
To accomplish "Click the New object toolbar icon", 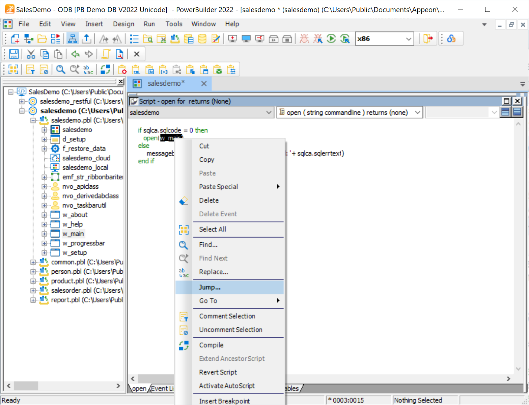I will 15,39.
